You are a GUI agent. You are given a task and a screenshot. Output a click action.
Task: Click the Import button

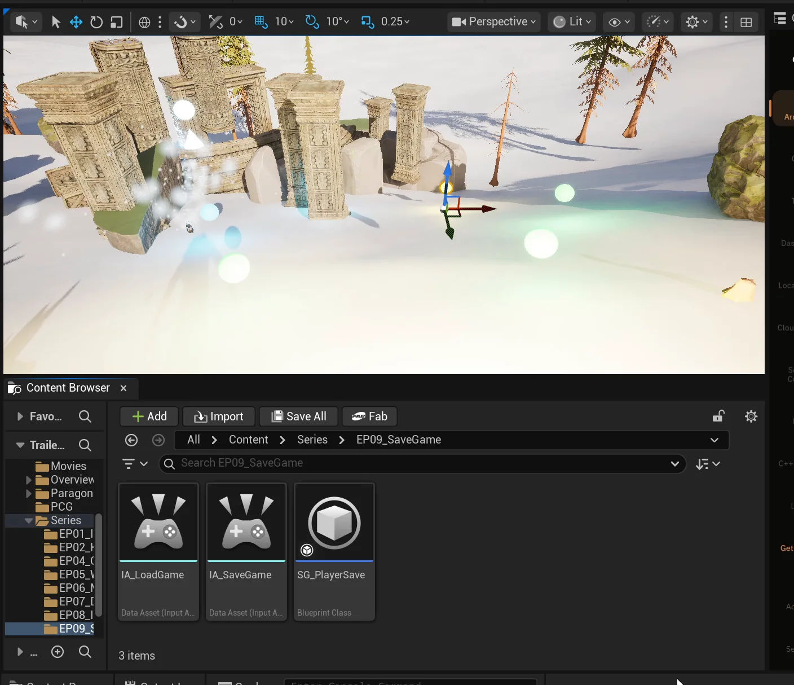(219, 416)
